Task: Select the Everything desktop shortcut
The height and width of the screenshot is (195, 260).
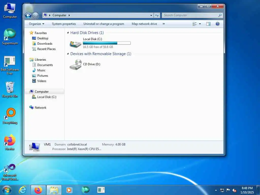Action: pos(10,116)
